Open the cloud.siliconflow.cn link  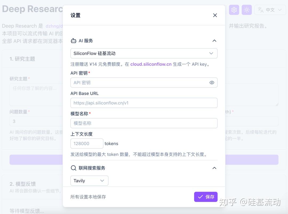[151, 64]
